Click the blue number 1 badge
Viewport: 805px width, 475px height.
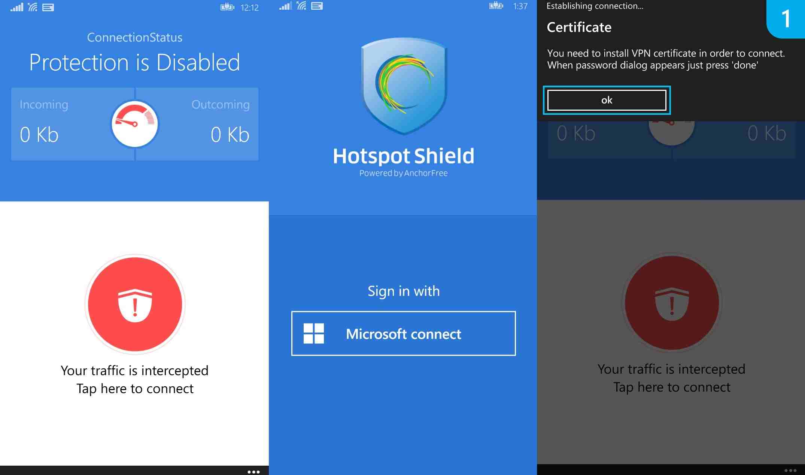[x=786, y=19]
